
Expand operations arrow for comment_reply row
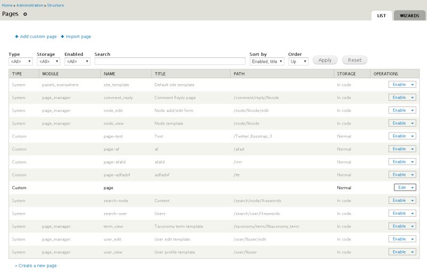click(x=412, y=97)
